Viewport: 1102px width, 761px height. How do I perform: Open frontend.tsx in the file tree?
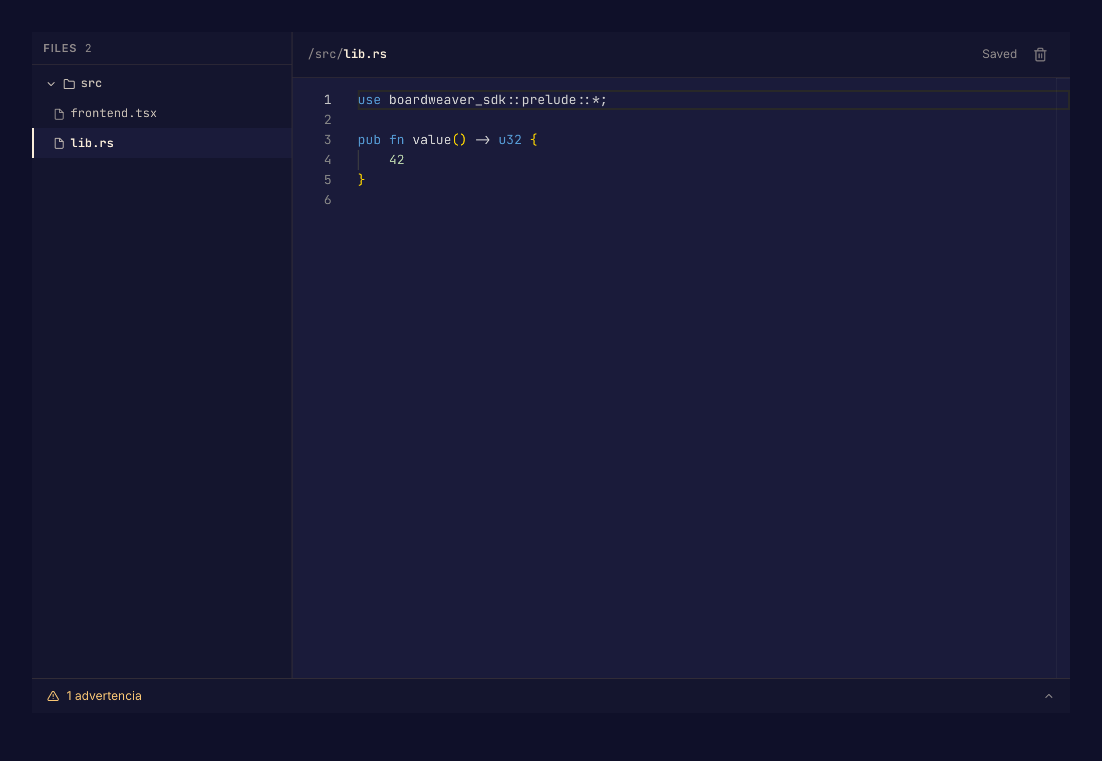tap(162, 114)
